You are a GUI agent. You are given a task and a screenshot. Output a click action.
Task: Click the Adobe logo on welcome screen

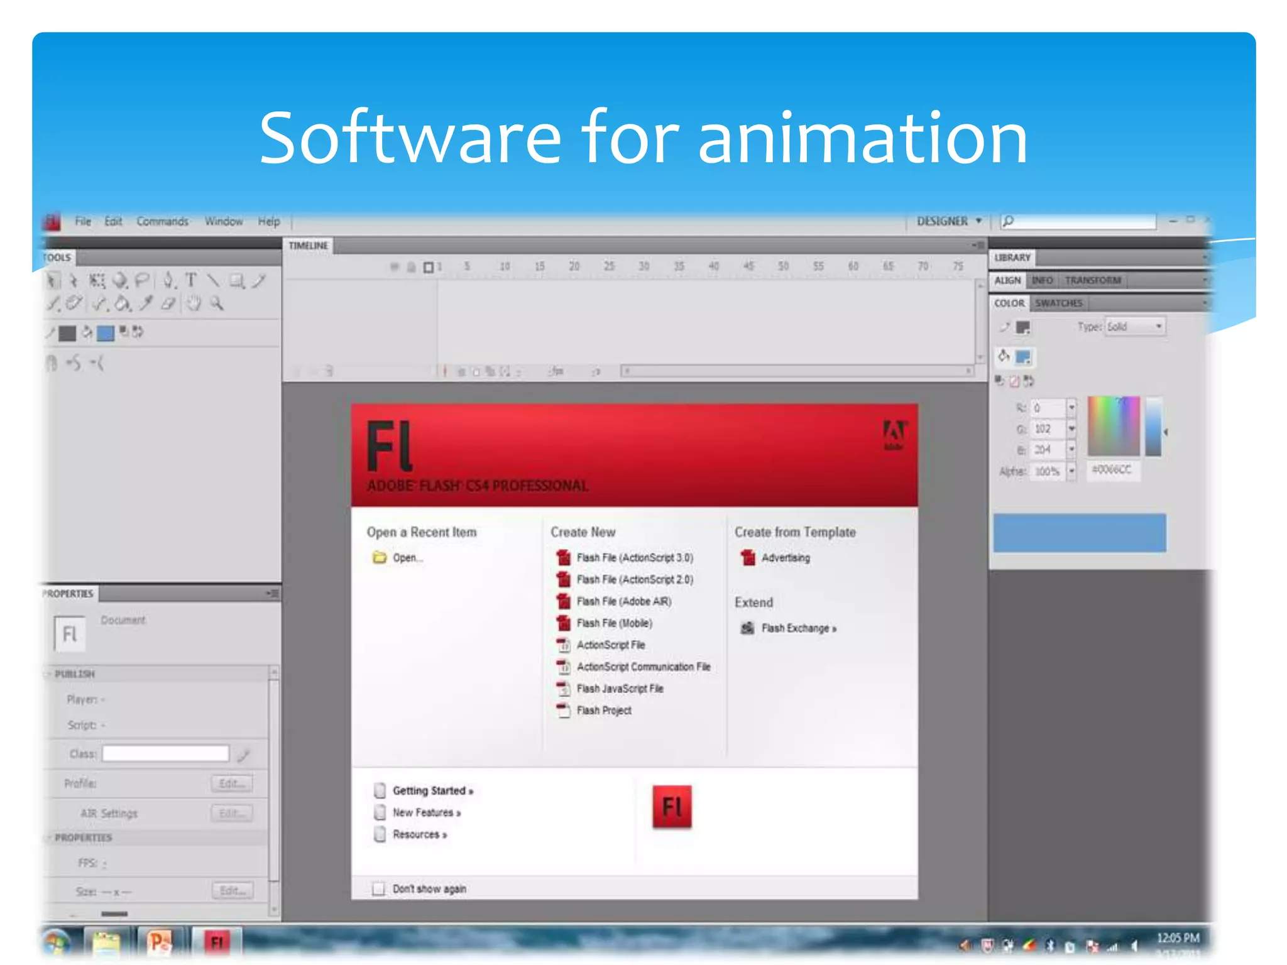pos(894,435)
